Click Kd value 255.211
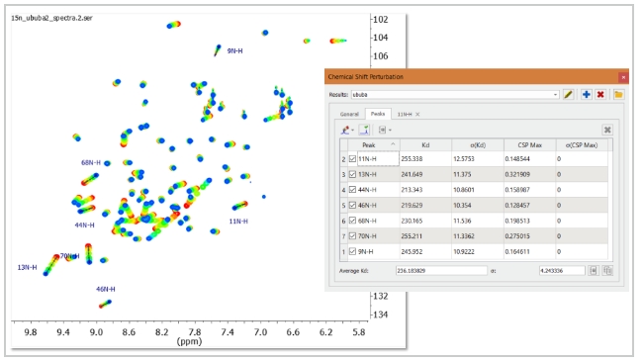This screenshot has height=360, width=643. (412, 236)
